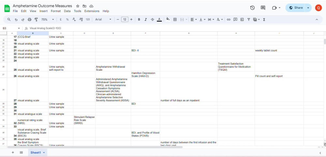Decrease font size minus button
The height and width of the screenshot is (157, 326).
(x=118, y=20)
